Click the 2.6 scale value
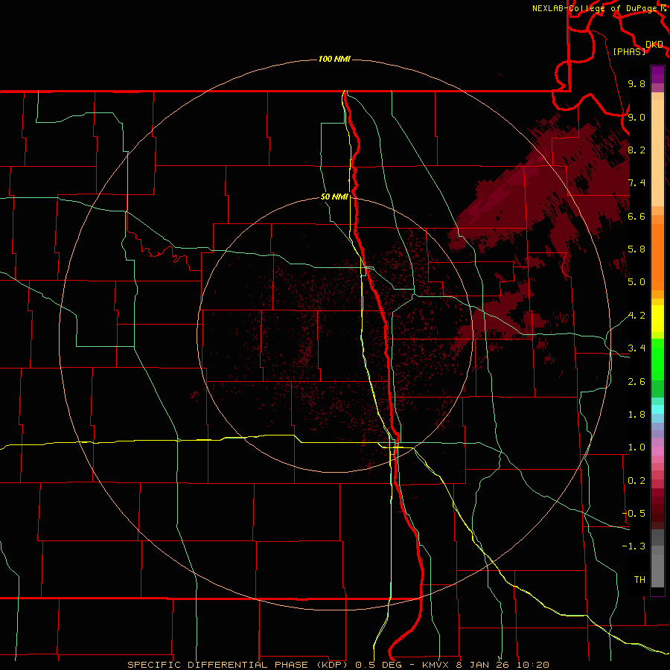 point(636,382)
